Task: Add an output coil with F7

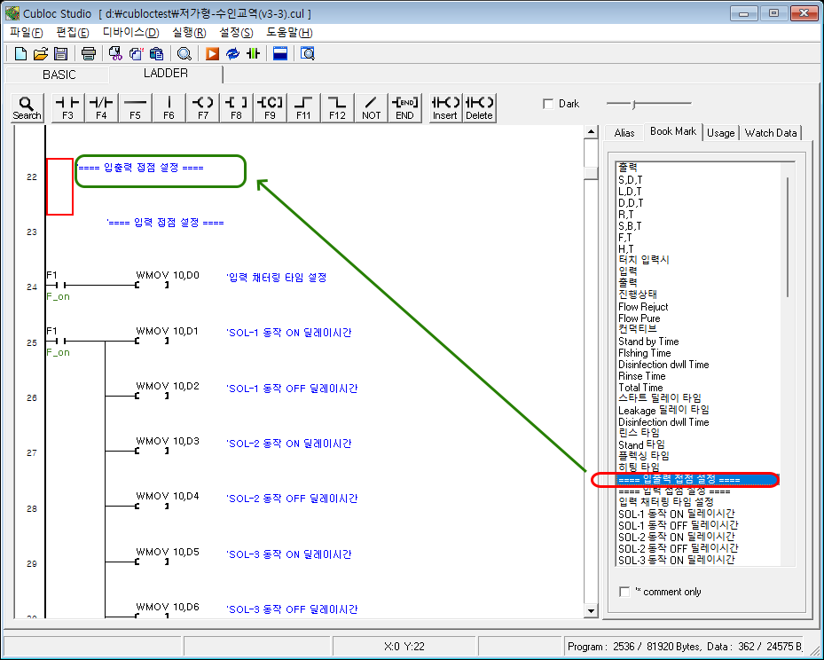Action: pos(203,107)
